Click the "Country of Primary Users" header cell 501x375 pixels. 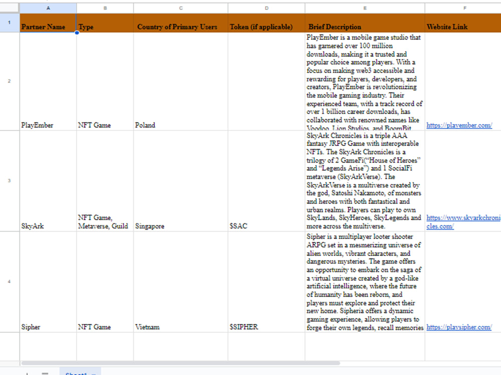point(181,23)
